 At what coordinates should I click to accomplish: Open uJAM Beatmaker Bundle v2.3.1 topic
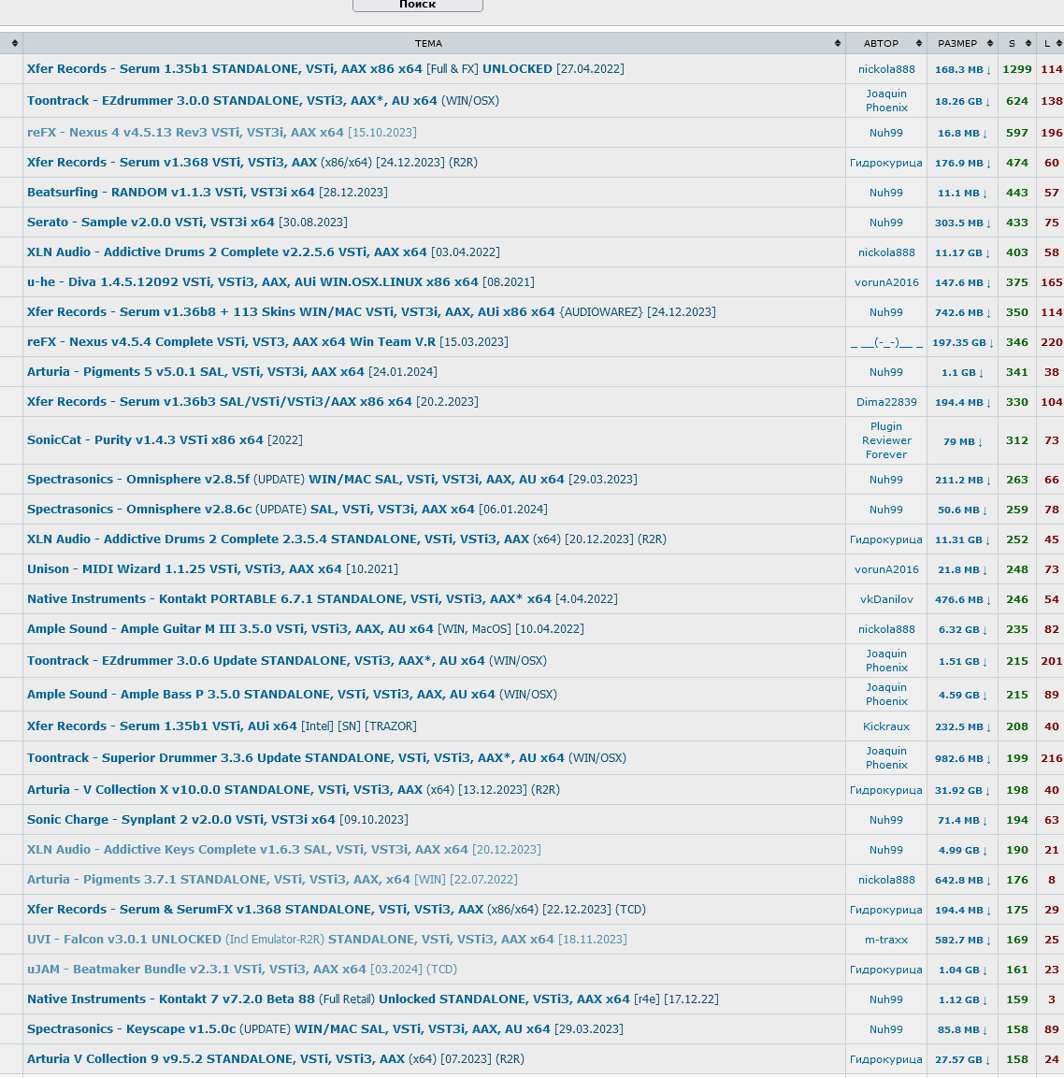point(242,969)
